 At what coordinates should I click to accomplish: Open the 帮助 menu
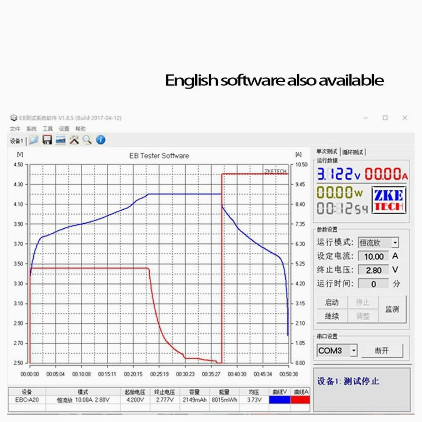click(80, 129)
